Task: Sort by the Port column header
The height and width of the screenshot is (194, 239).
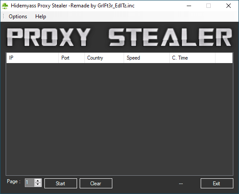Action: click(x=71, y=58)
